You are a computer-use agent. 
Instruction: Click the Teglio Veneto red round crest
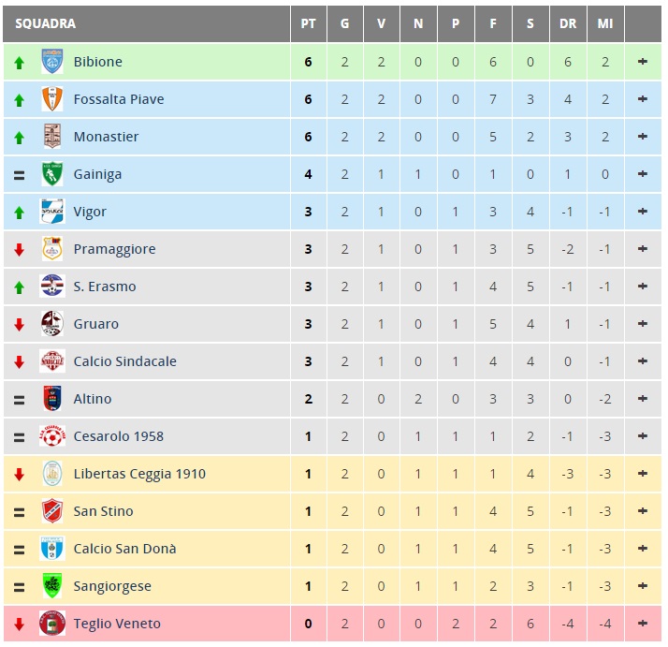(52, 623)
